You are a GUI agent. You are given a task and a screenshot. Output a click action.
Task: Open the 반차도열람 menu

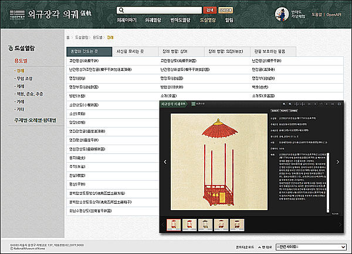180,20
